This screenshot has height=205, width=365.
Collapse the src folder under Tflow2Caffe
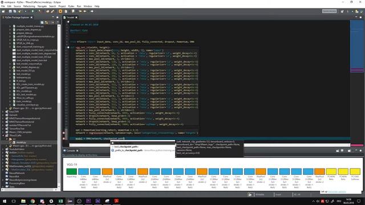[x=6, y=139]
